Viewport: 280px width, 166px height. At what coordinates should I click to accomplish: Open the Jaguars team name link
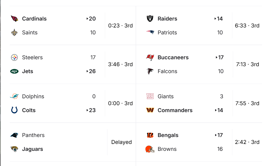33,149
